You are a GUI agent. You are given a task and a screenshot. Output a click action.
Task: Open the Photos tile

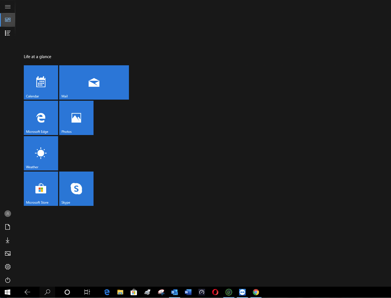pyautogui.click(x=76, y=118)
